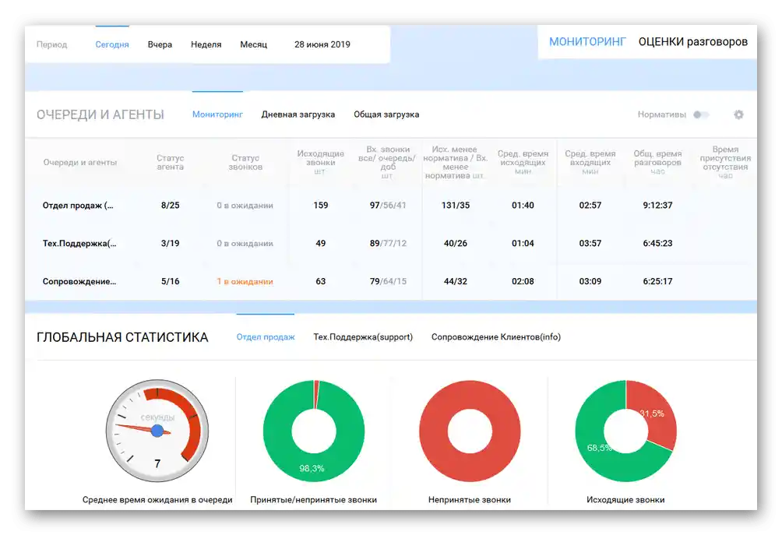Show Тех.Поддержка(support) global statistics
This screenshot has width=782, height=535.
pos(363,337)
